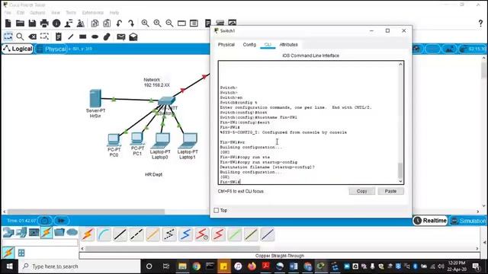The image size is (488, 274).
Task: Open Chrome from the taskbar
Action: tap(197, 266)
